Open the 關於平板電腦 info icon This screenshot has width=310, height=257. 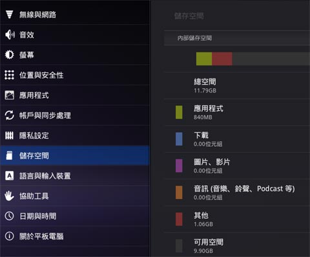pos(10,236)
